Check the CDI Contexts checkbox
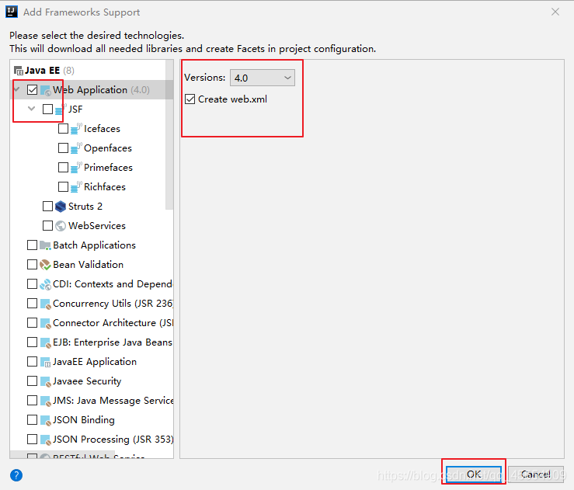Screen dimensions: 574x490 coord(32,283)
